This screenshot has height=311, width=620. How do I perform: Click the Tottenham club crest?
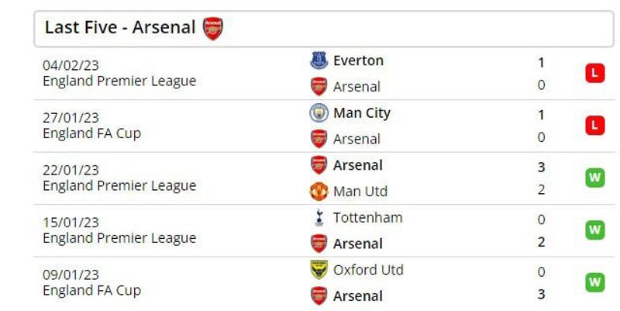pyautogui.click(x=319, y=218)
